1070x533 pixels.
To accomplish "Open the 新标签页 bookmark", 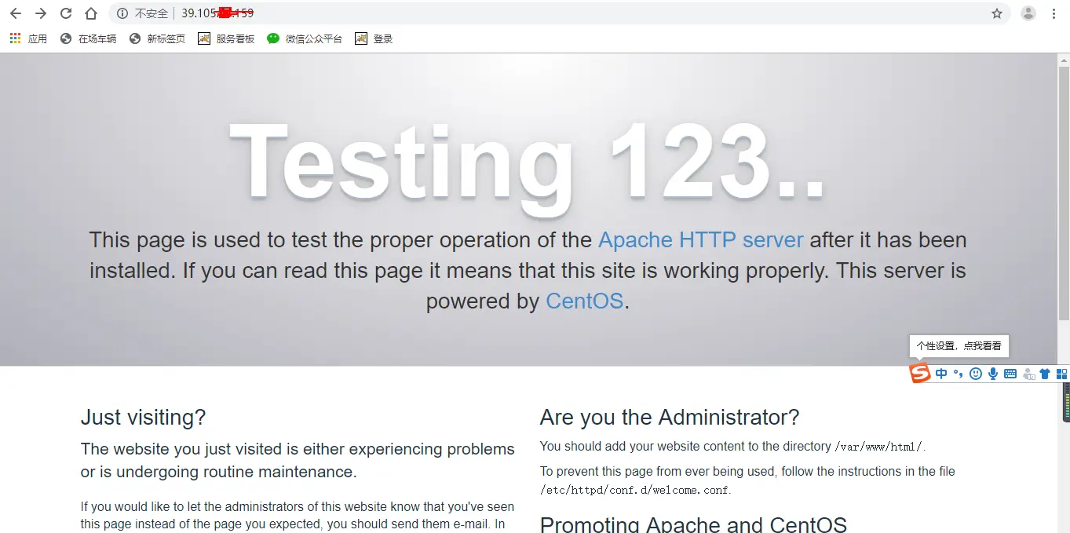I will coord(157,38).
